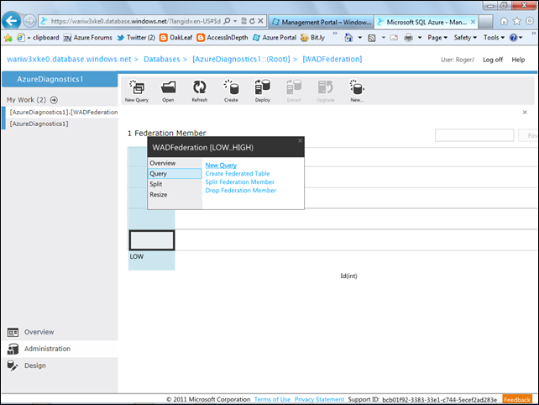This screenshot has width=539, height=405.
Task: Click the command bar RSS feeds icon
Action: (x=372, y=38)
